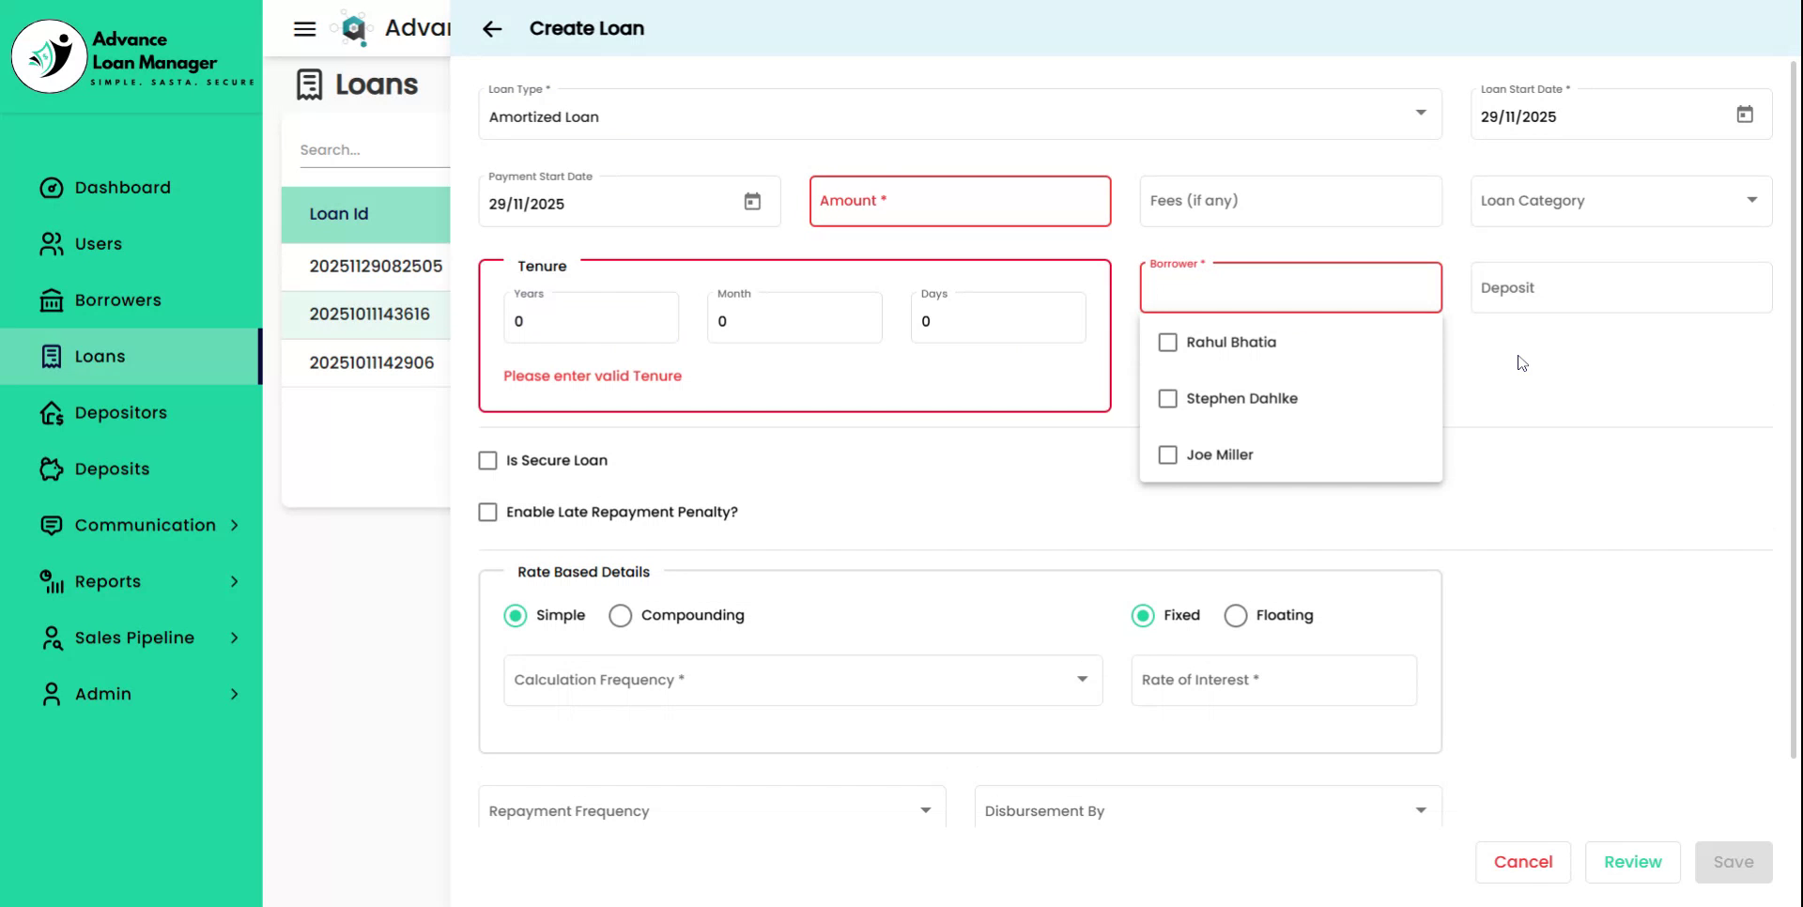Click the back arrow beside Create Loan

pos(492,29)
